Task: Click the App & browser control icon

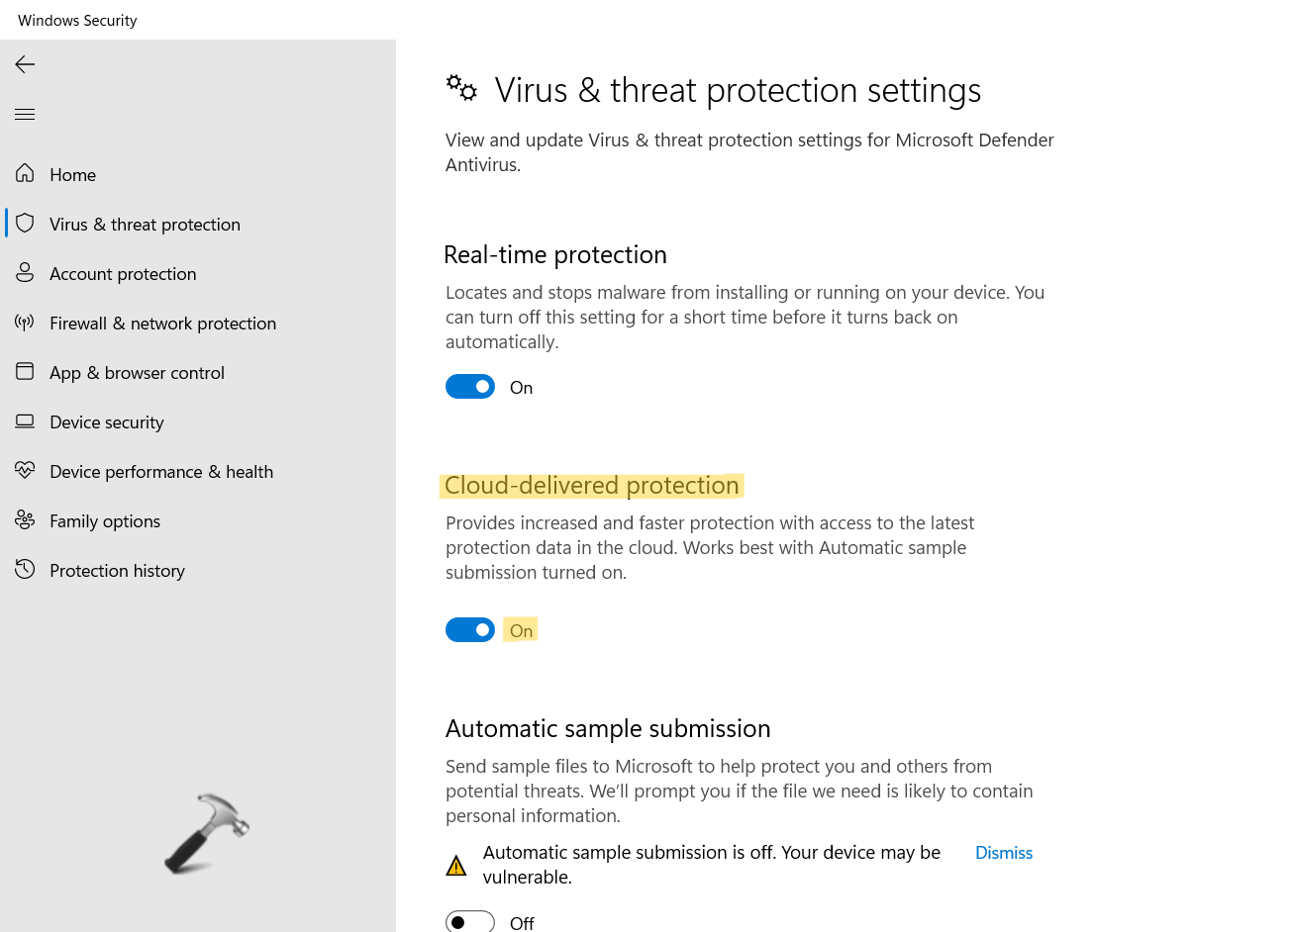Action: point(25,372)
